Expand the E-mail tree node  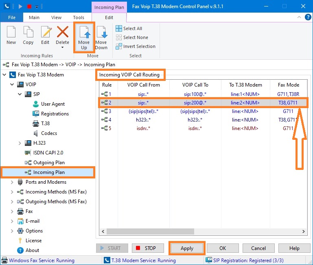(12, 221)
